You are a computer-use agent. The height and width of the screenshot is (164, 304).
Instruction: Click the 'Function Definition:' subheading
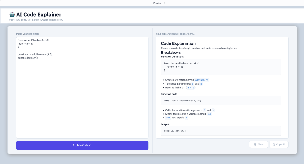coord(172,57)
